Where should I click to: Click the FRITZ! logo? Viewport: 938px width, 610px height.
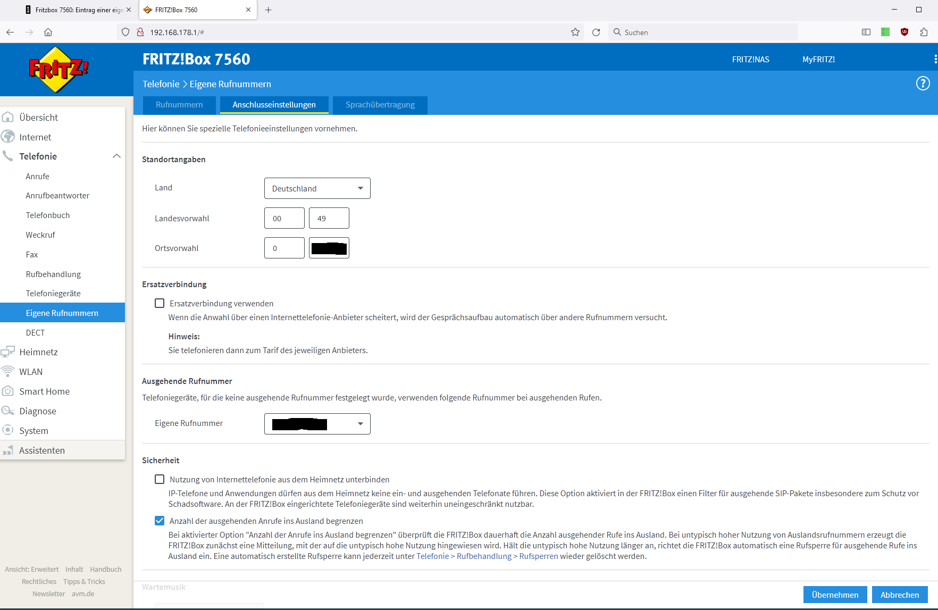tap(58, 69)
